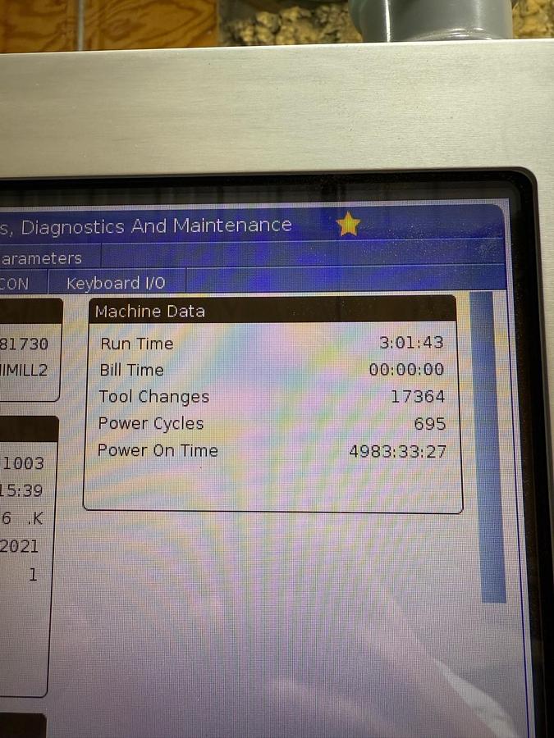Open the Keyboard I/O tab
This screenshot has height=738, width=554.
tap(116, 283)
